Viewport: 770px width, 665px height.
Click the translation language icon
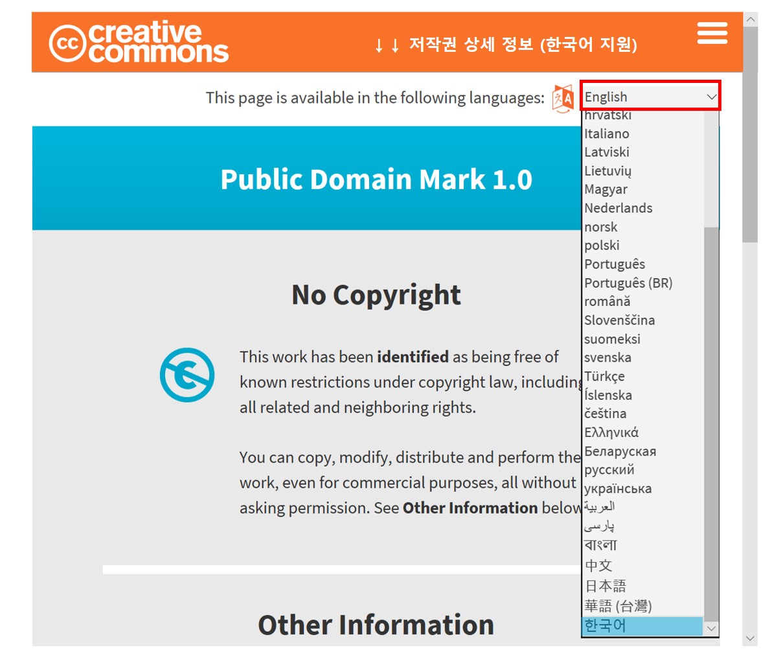pyautogui.click(x=563, y=99)
